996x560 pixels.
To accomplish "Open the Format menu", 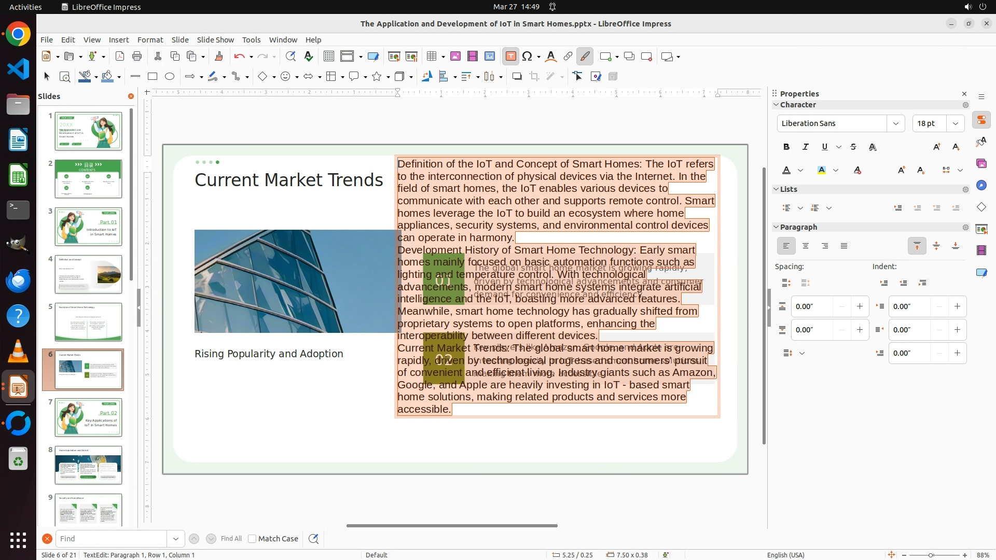I will click(x=150, y=40).
